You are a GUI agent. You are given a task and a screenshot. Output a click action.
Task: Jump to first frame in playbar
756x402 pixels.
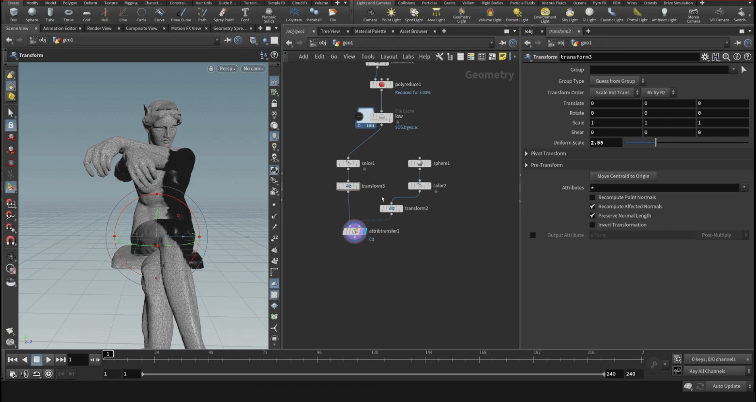coord(13,359)
